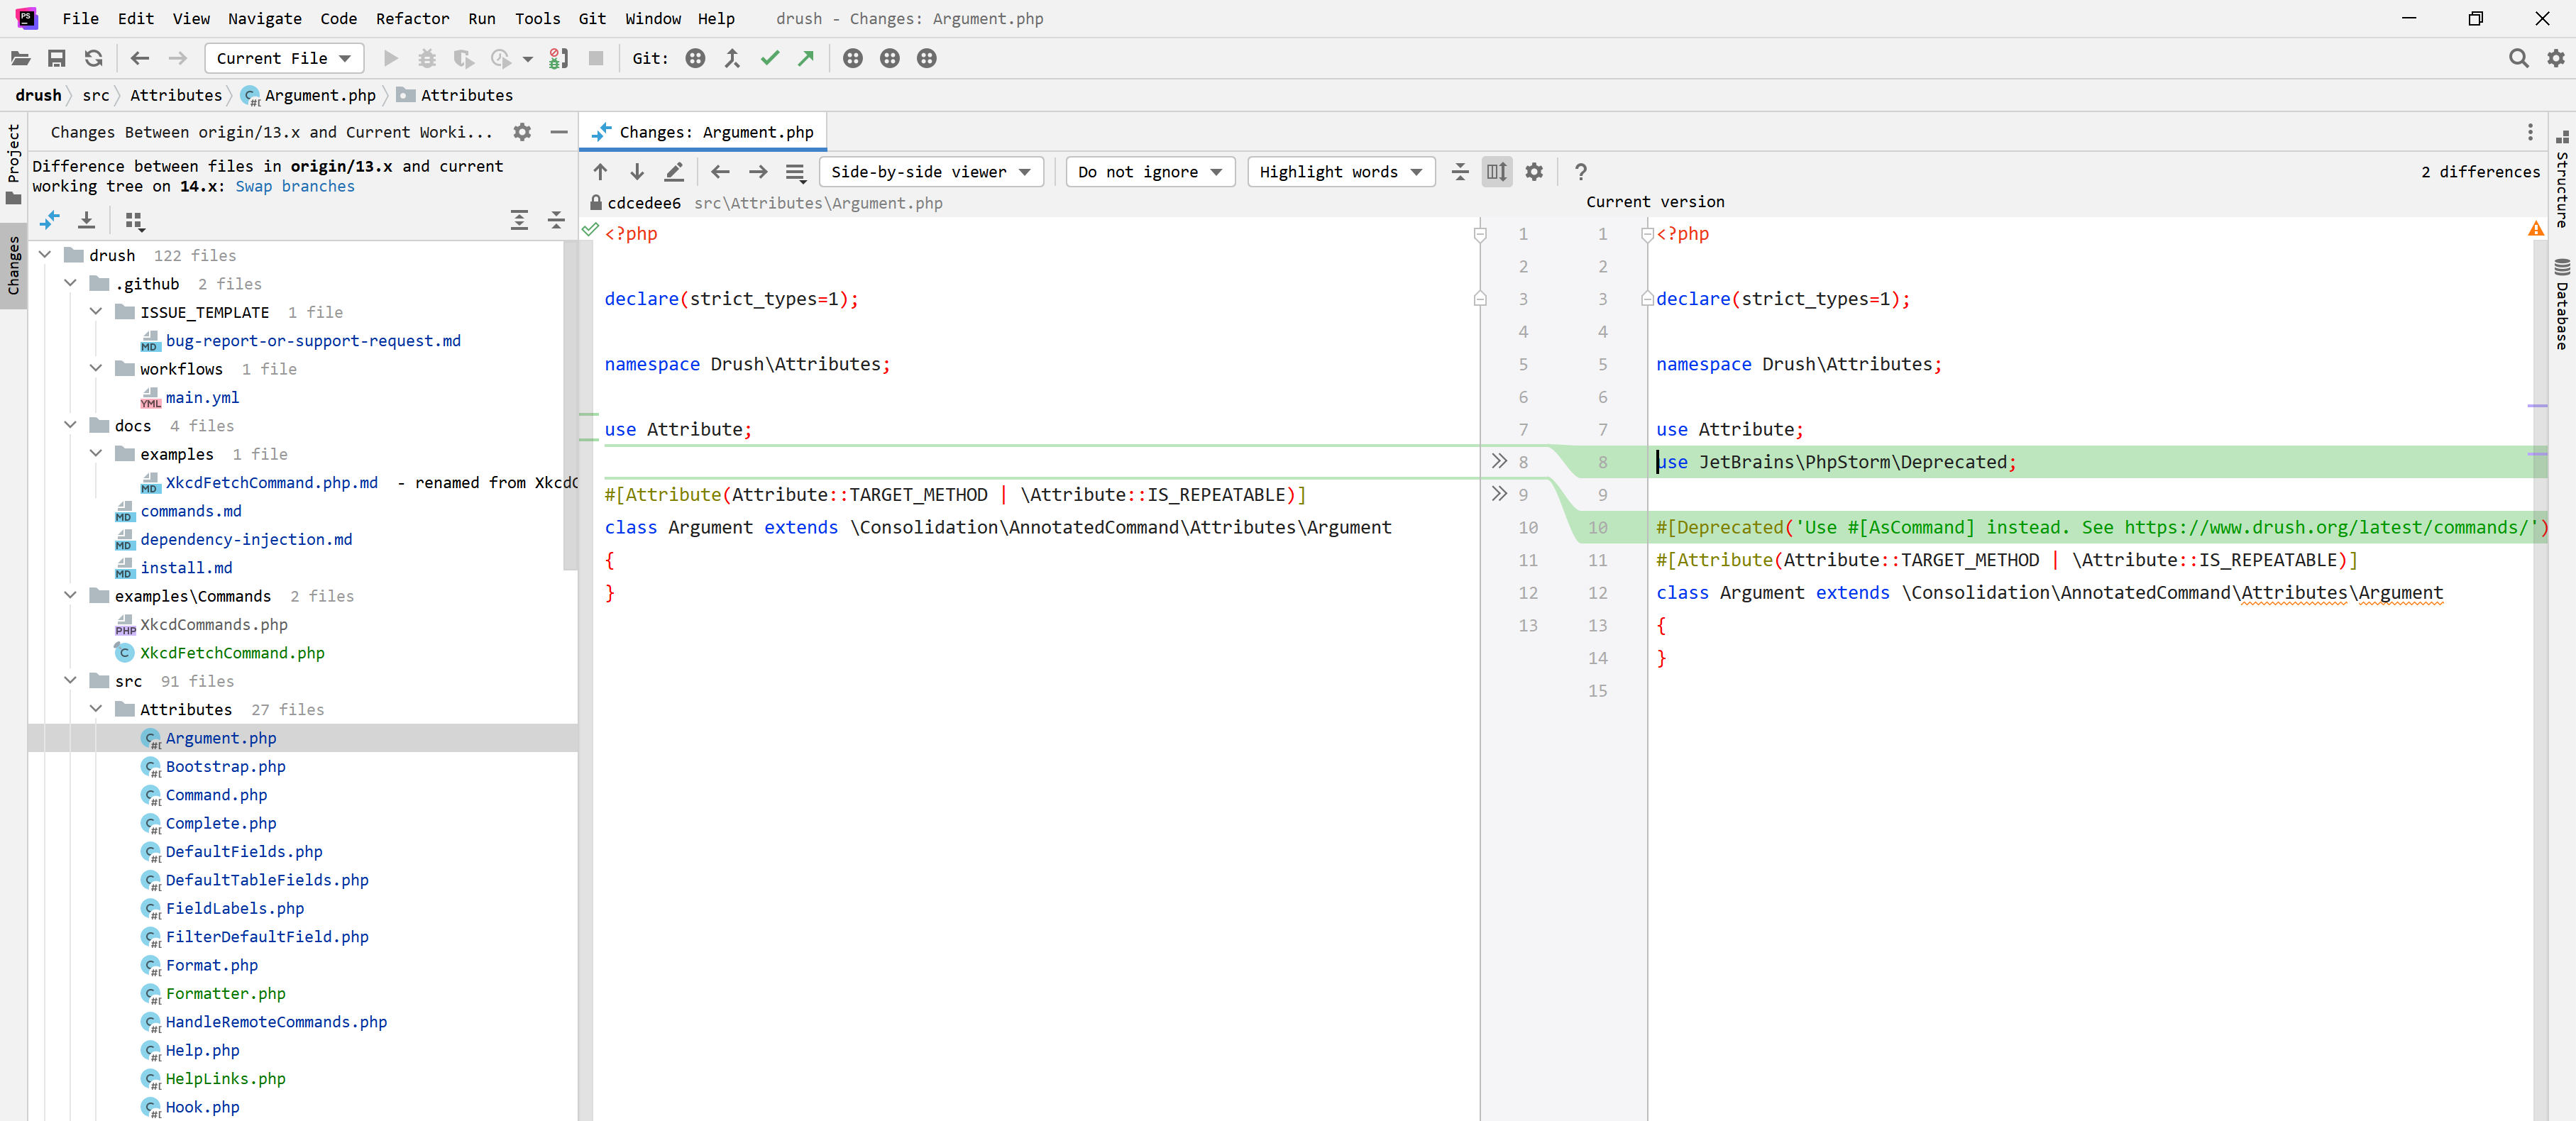
Task: Click the src breadcrumb
Action: 96,95
